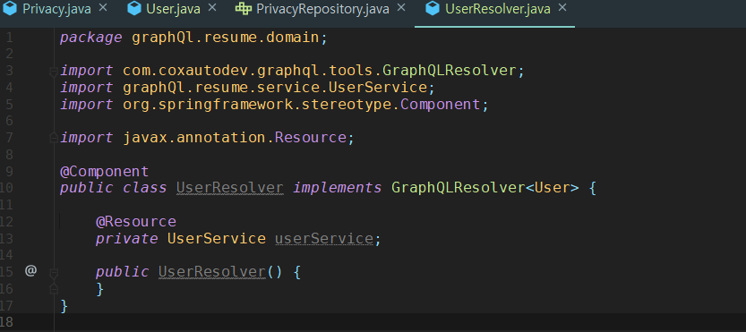Viewport: 746px width, 332px height.
Task: Collapse the constructor fold on line 15
Action: click(54, 273)
